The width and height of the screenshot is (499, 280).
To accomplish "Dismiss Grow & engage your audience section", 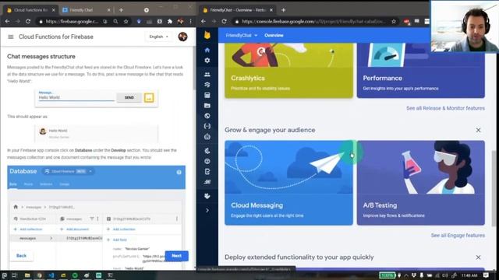I will [x=478, y=130].
